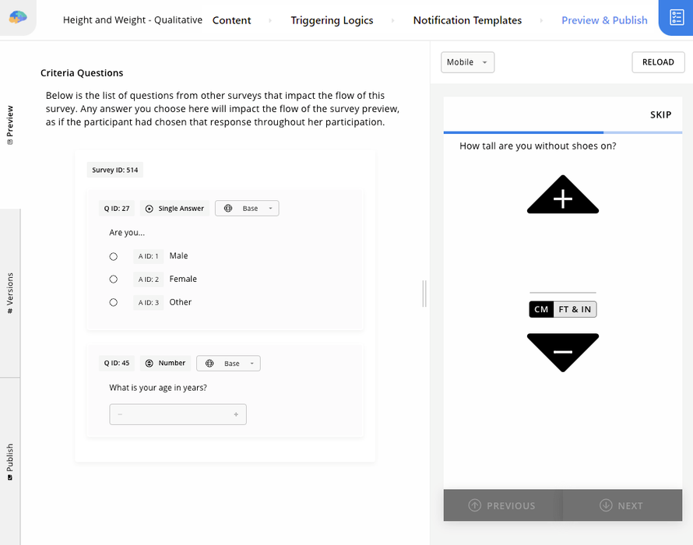
Task: Open the Mobile device preview dropdown
Action: tap(467, 62)
